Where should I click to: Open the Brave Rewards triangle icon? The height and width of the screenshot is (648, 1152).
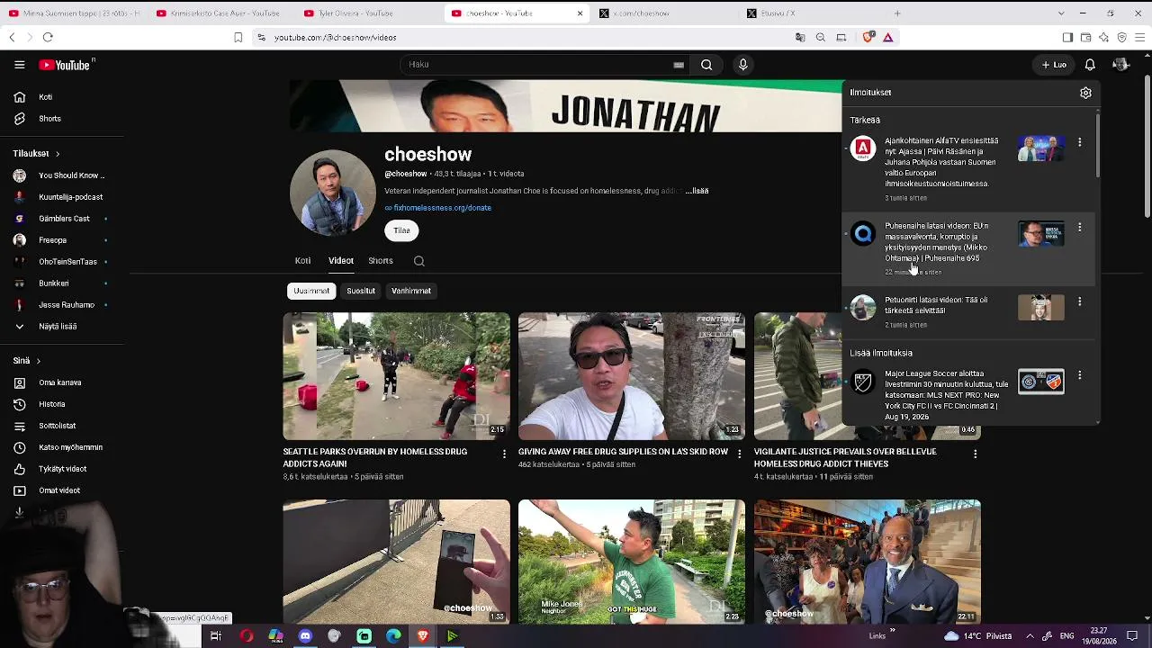(x=887, y=37)
